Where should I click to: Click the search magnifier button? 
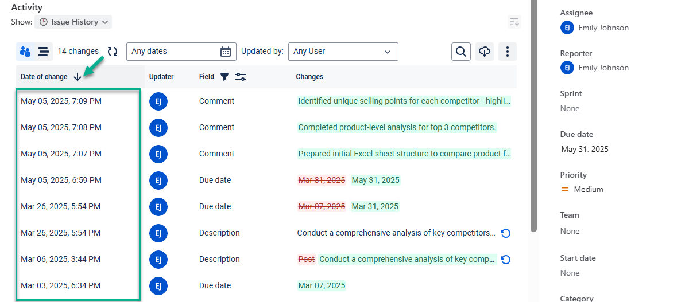click(x=461, y=52)
